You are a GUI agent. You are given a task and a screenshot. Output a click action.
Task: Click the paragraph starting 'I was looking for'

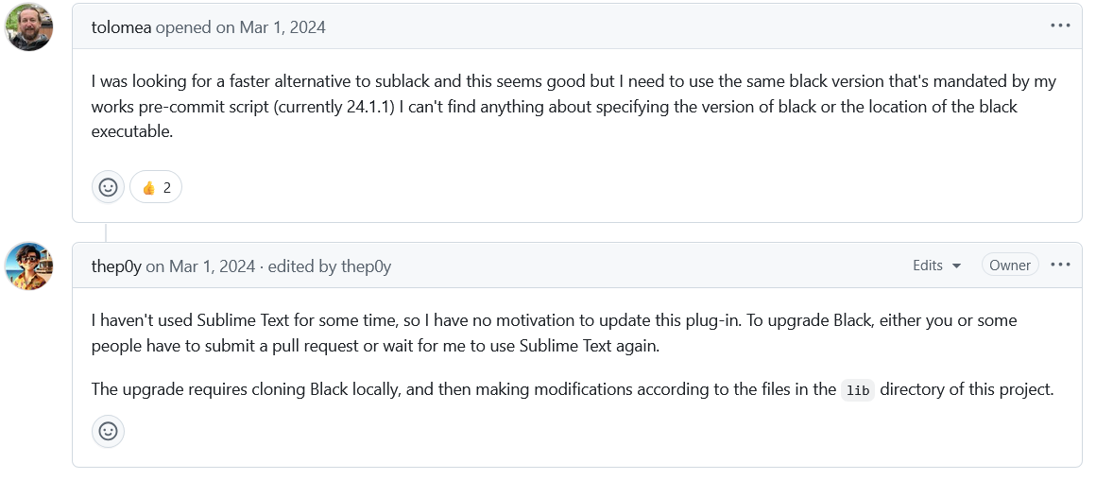click(x=574, y=107)
